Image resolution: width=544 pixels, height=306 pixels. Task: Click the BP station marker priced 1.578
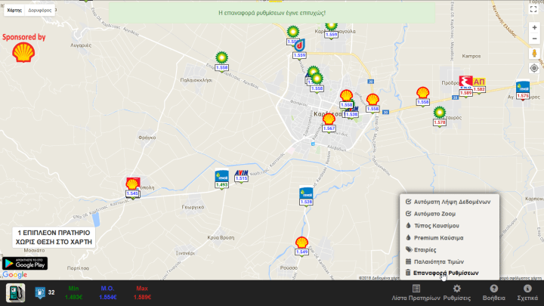439,116
